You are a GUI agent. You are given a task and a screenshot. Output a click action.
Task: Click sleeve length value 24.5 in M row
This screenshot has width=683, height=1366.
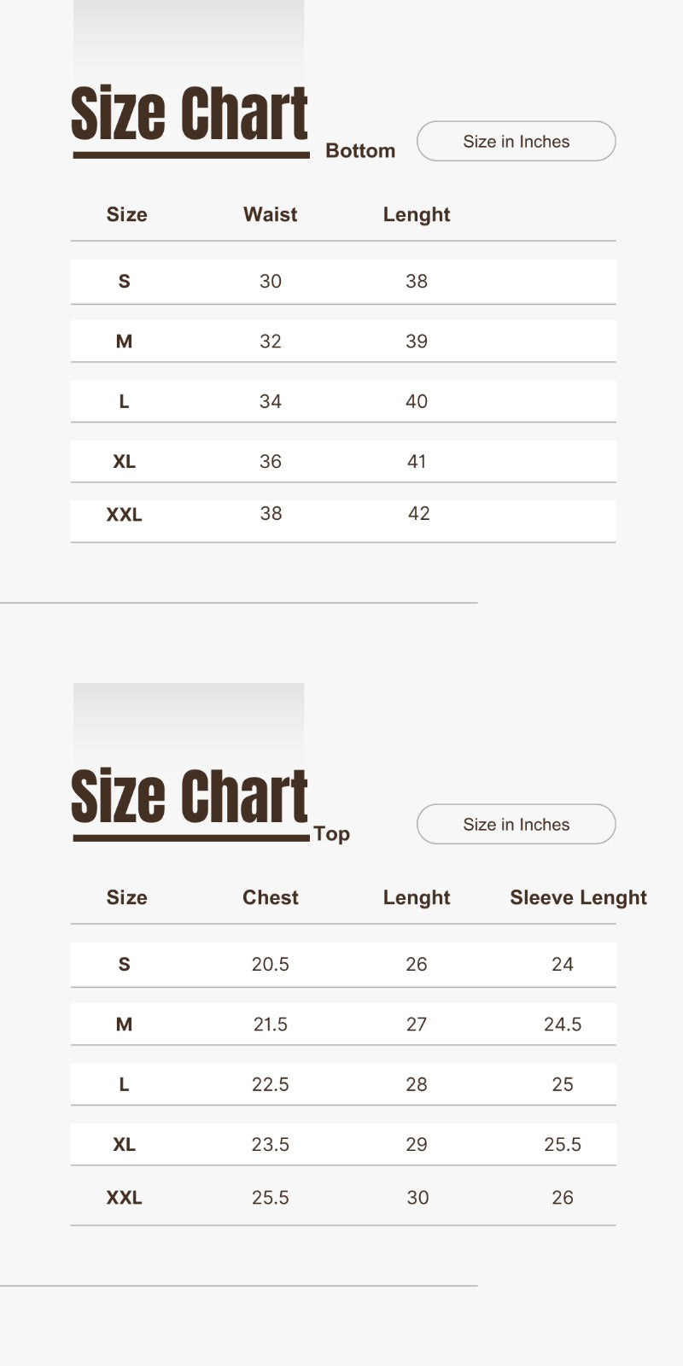pyautogui.click(x=563, y=1024)
